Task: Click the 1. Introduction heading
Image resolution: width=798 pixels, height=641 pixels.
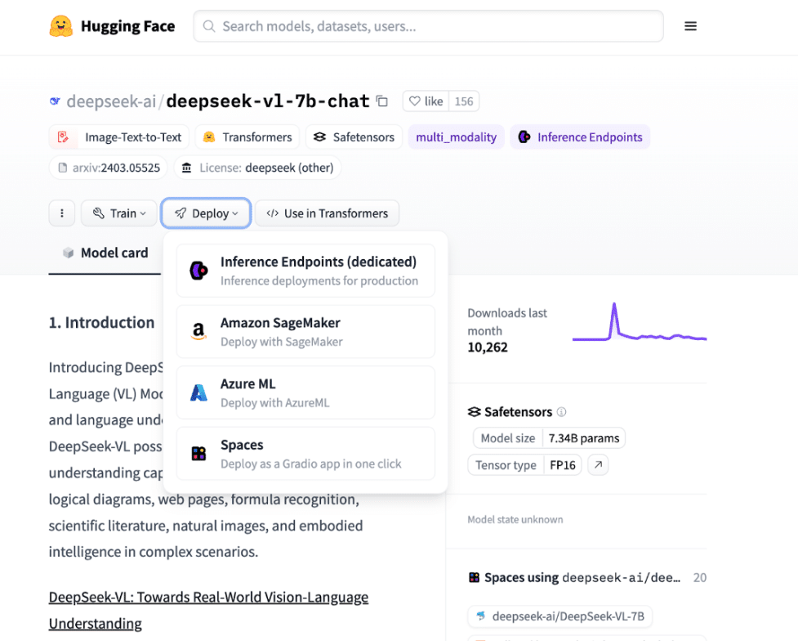Action: coord(101,322)
